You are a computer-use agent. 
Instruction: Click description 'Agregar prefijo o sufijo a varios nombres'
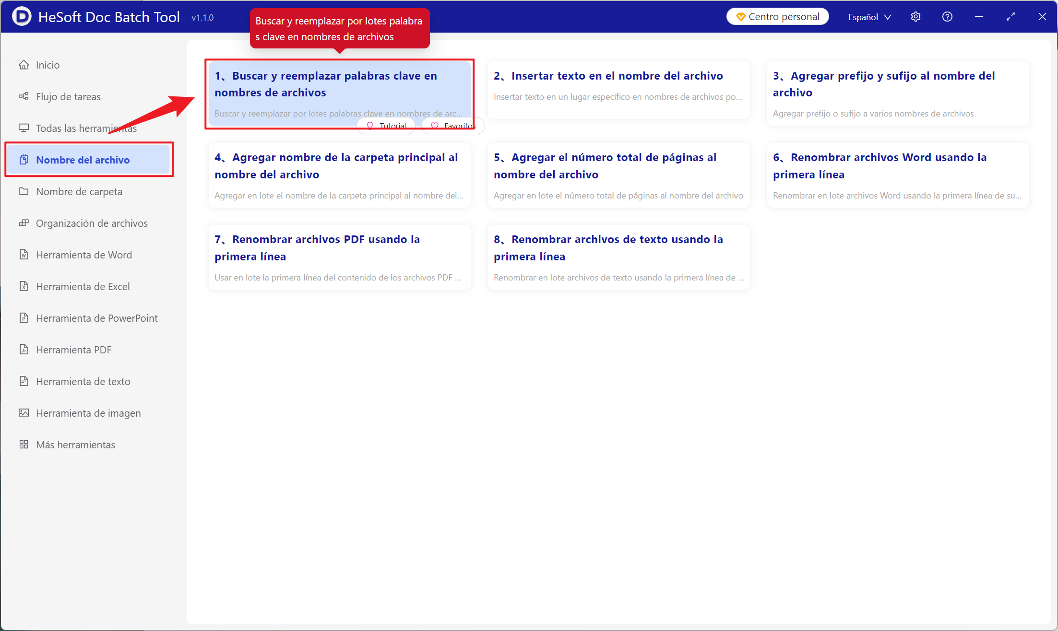873,114
